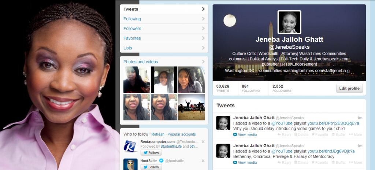Favorite the Fallacy of Meritocracy tweet
Viewport: 375px width, 170px height.
point(320,162)
